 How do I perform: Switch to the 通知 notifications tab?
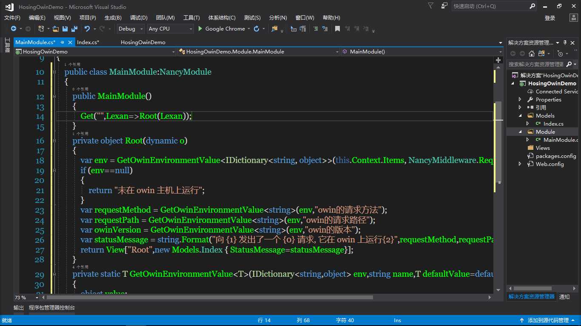(564, 297)
